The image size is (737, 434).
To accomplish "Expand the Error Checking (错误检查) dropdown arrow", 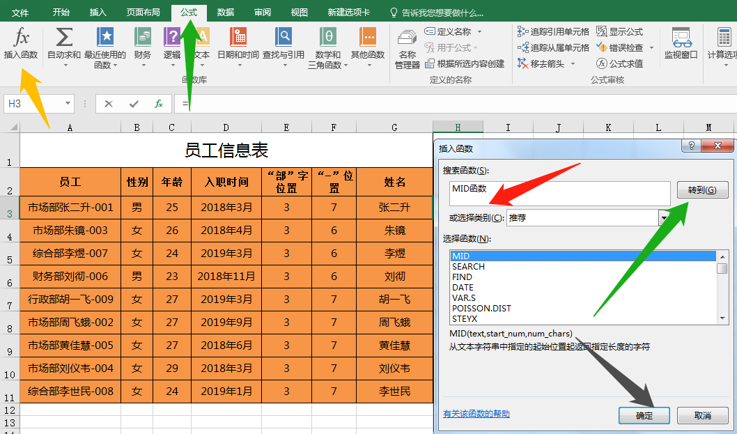I will click(651, 47).
